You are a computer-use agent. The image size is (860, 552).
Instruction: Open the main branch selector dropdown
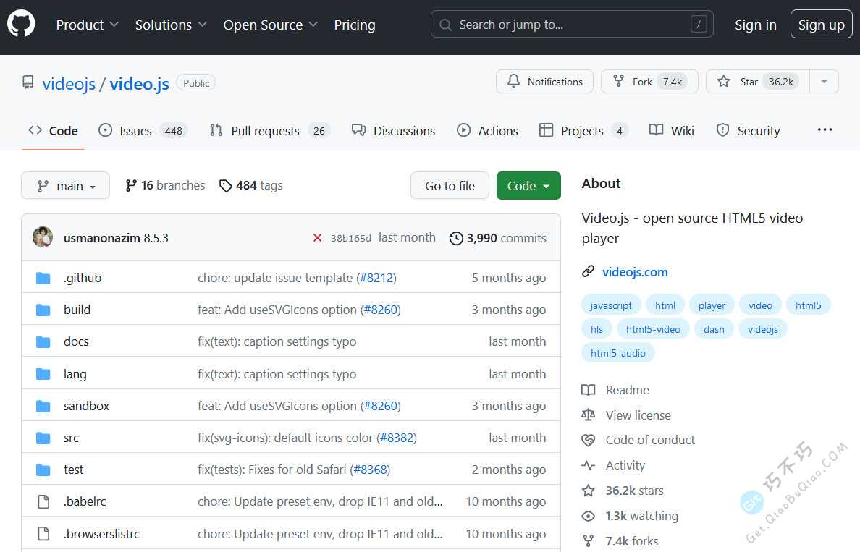(x=65, y=186)
